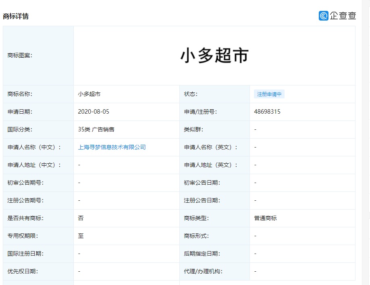Click the 代理/办理机构 label
Viewport: 370px width, 285px height.
(x=203, y=271)
